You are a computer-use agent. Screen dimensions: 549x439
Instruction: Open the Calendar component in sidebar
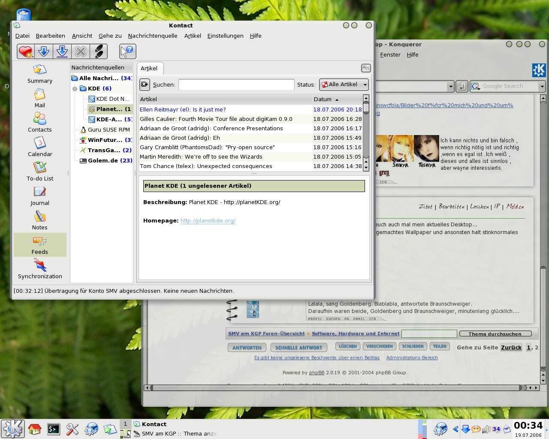[40, 147]
